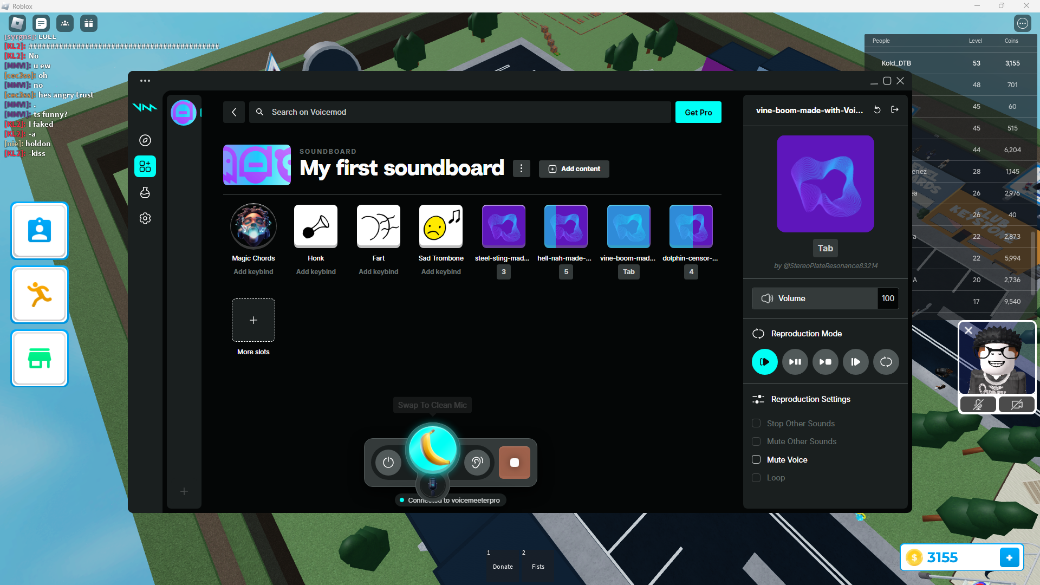Select Play/Restart reproduction mode
Screen dimensions: 1040x585
(765, 362)
